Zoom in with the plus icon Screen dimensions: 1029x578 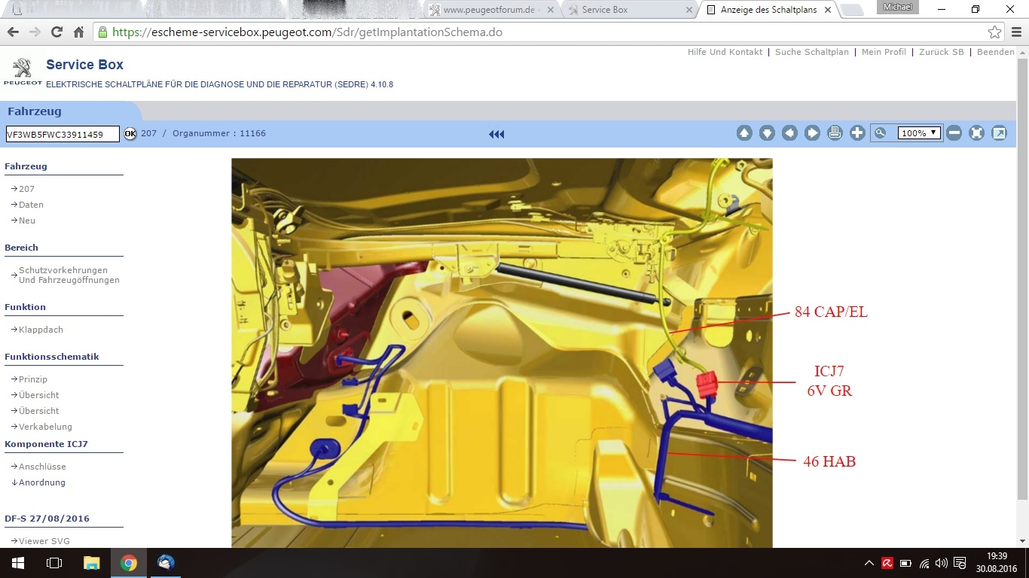coord(857,133)
